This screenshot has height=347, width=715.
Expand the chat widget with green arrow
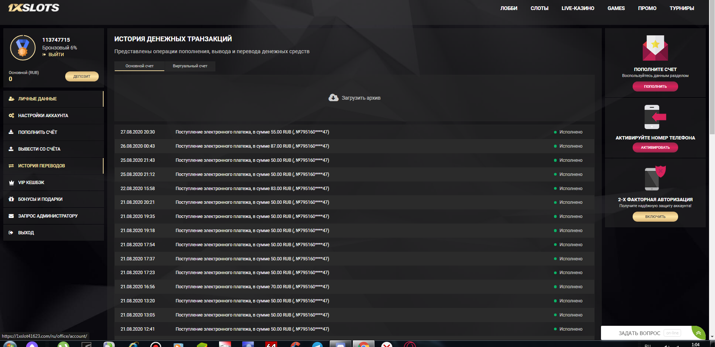click(698, 333)
